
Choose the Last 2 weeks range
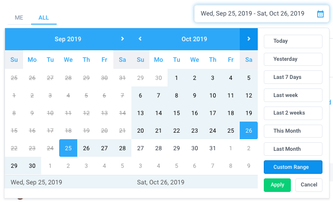tap(293, 113)
